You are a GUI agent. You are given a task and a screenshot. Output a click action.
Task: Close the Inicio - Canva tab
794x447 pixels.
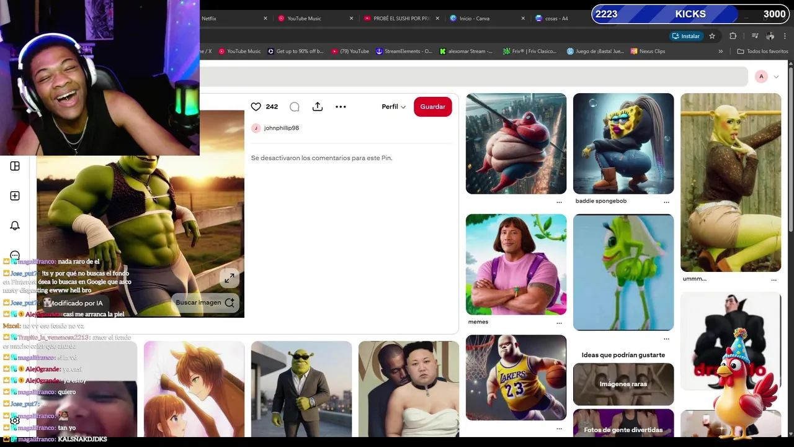pos(524,19)
